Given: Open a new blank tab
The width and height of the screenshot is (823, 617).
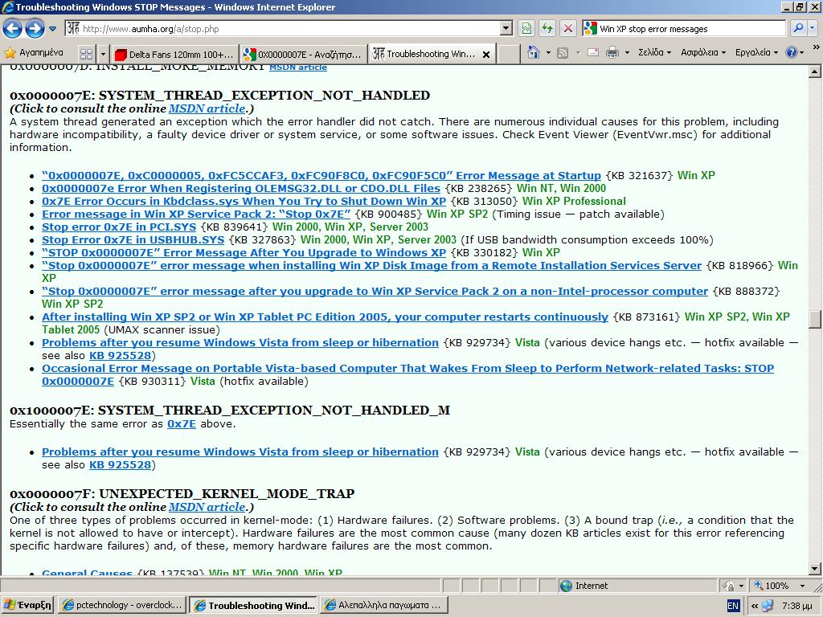Looking at the screenshot, I should [x=508, y=54].
